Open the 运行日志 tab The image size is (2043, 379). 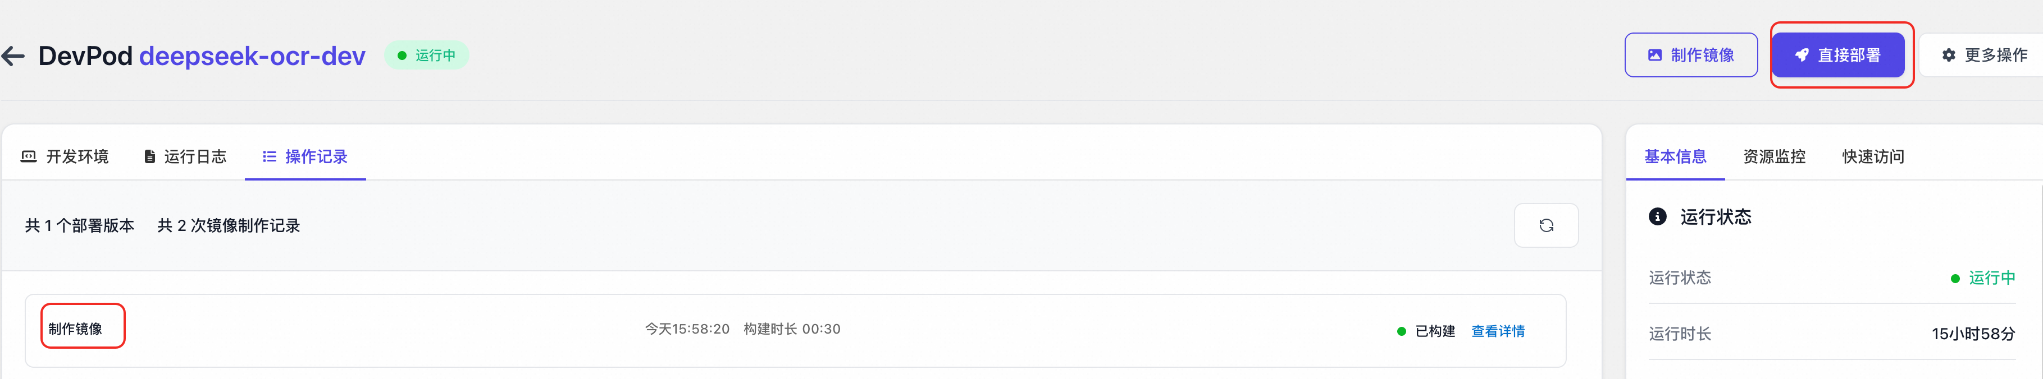click(x=185, y=156)
